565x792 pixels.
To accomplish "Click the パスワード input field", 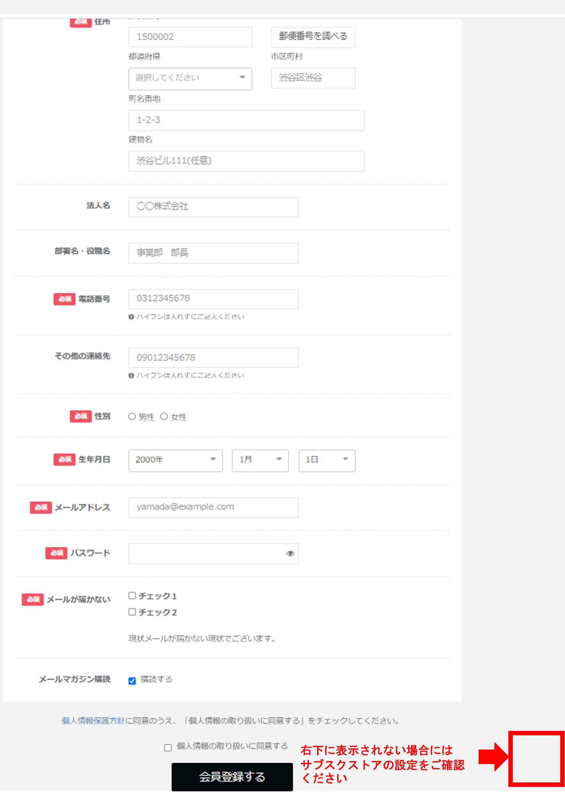I will [213, 553].
